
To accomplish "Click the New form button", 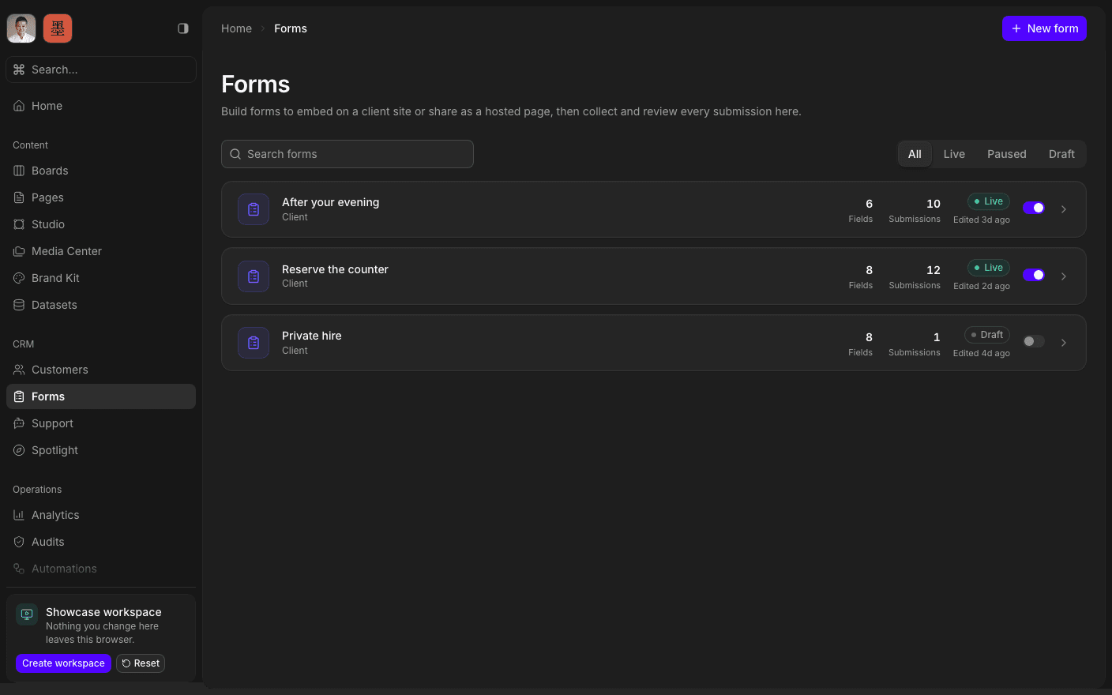I will coord(1044,28).
